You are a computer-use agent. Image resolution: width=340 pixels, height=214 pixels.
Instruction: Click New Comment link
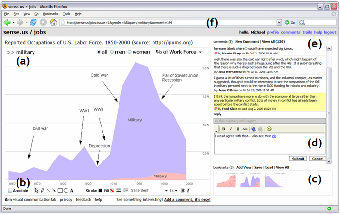click(247, 42)
